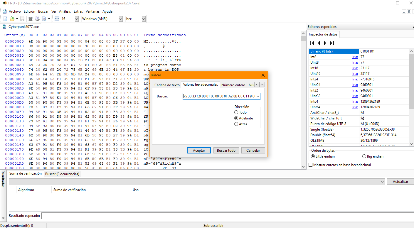Click the hex view scroll-down arrow
This screenshot has height=228, width=414.
coord(304,166)
